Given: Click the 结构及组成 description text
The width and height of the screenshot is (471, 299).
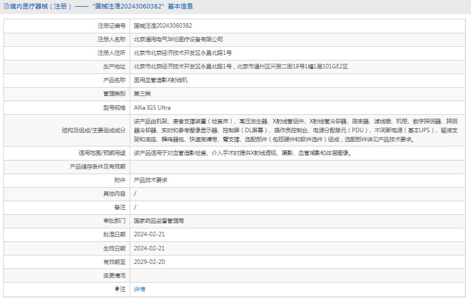Looking at the screenshot, I should tap(299, 130).
